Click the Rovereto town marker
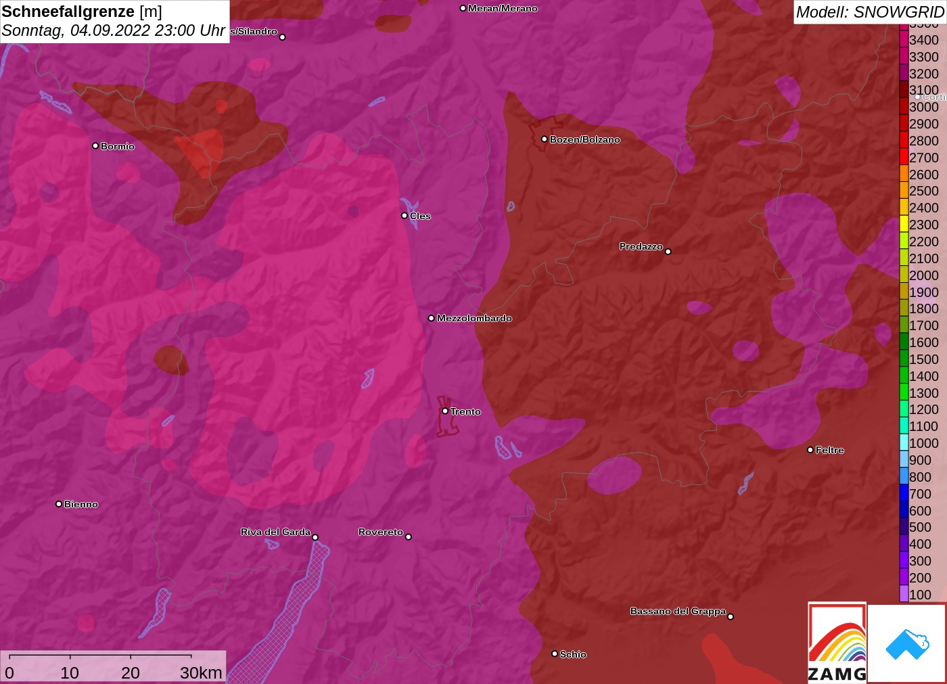The image size is (947, 684). tap(408, 537)
